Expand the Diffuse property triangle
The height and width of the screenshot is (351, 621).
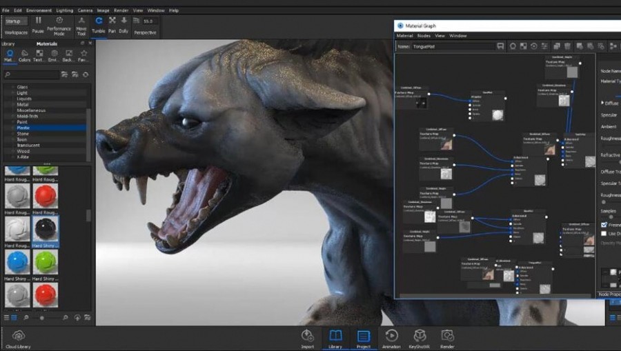[x=602, y=103]
